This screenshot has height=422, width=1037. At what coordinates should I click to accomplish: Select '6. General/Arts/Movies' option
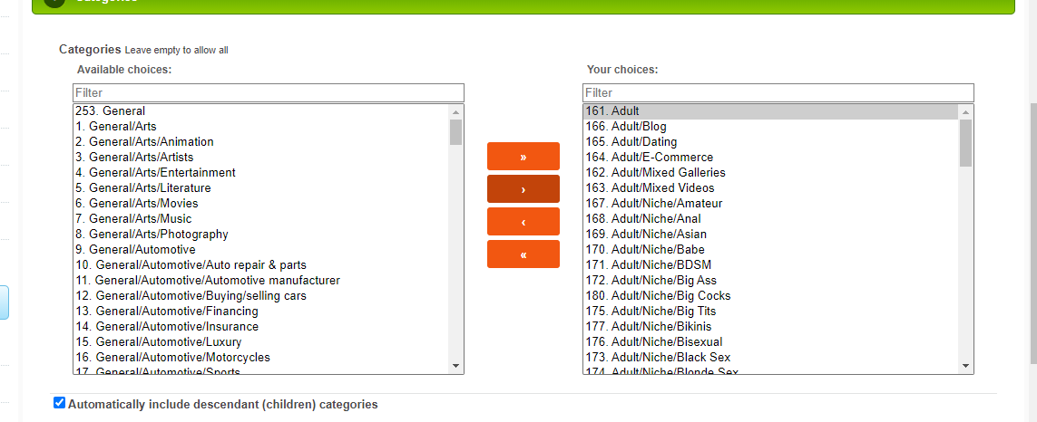(261, 204)
